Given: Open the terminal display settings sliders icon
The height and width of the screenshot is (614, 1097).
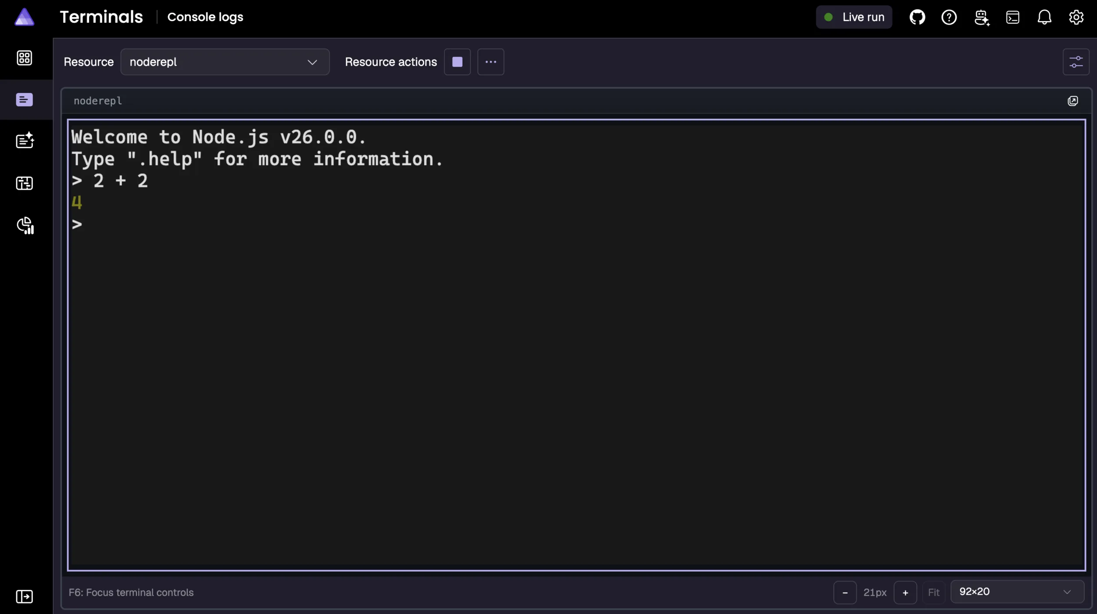Looking at the screenshot, I should [x=1076, y=62].
